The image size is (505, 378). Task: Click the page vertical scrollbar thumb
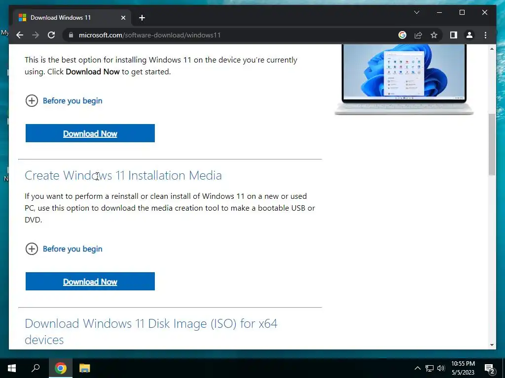(x=492, y=144)
